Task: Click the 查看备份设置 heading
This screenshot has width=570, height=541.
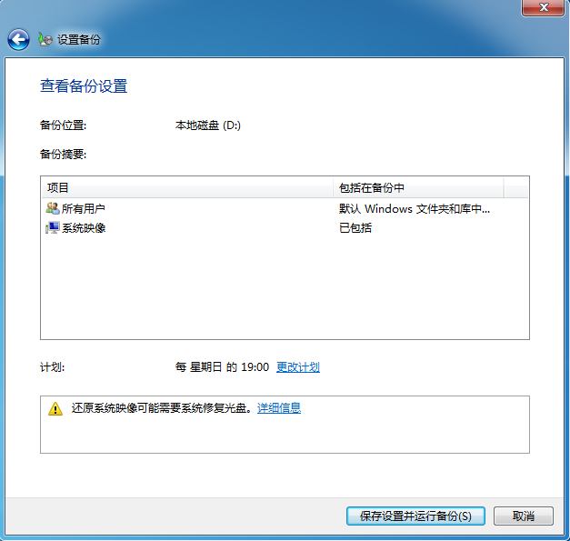Action: [84, 86]
